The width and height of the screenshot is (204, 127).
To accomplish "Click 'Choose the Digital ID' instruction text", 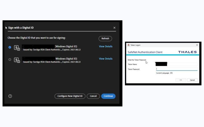I will point(36,38).
